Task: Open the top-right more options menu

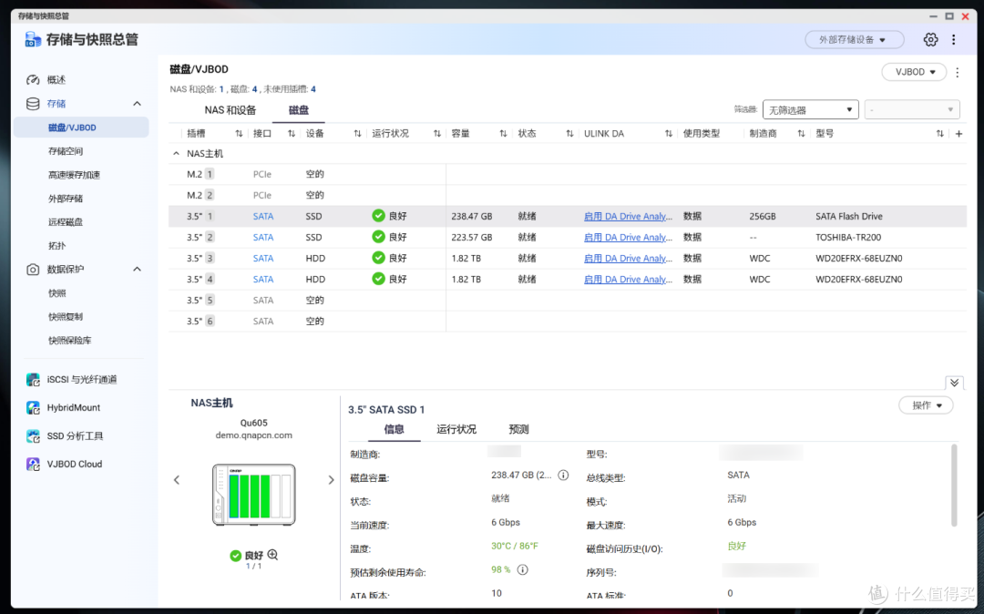Action: (953, 39)
